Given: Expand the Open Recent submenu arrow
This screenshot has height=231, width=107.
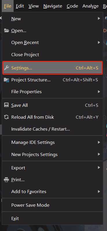Looking at the screenshot, I should 99,43.
